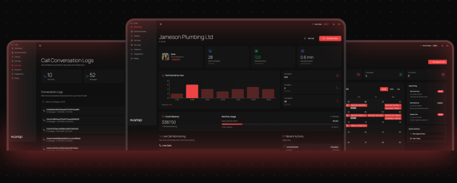Open Demo Call Michael event on calendar
This screenshot has width=457, height=183.
click(359, 105)
